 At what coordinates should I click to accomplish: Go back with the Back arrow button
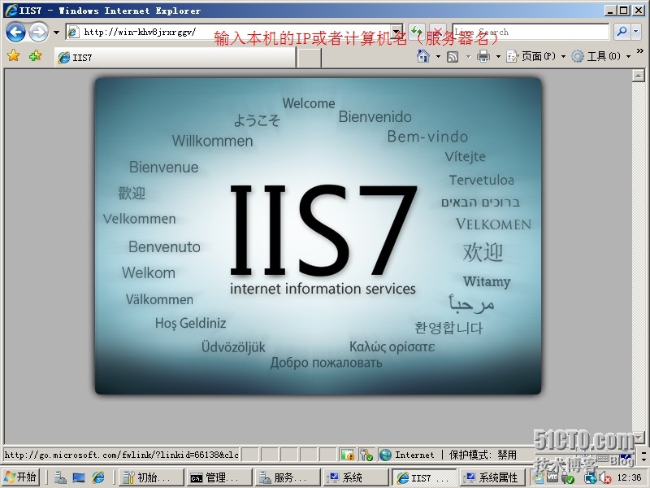[x=15, y=32]
